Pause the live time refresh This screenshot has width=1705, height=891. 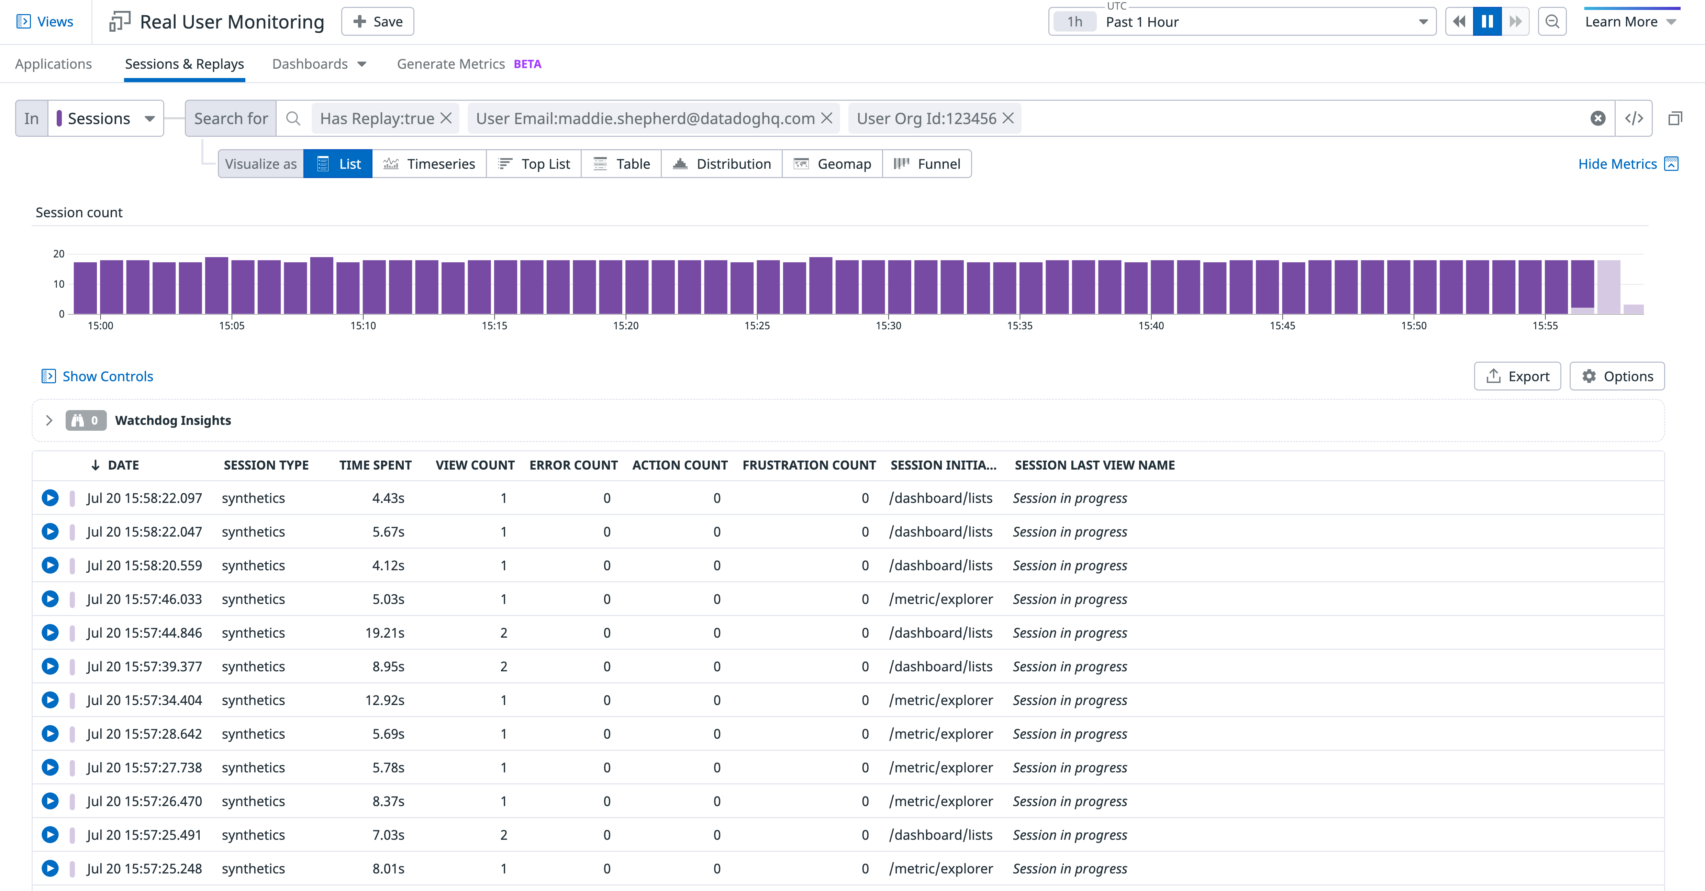[x=1487, y=21]
